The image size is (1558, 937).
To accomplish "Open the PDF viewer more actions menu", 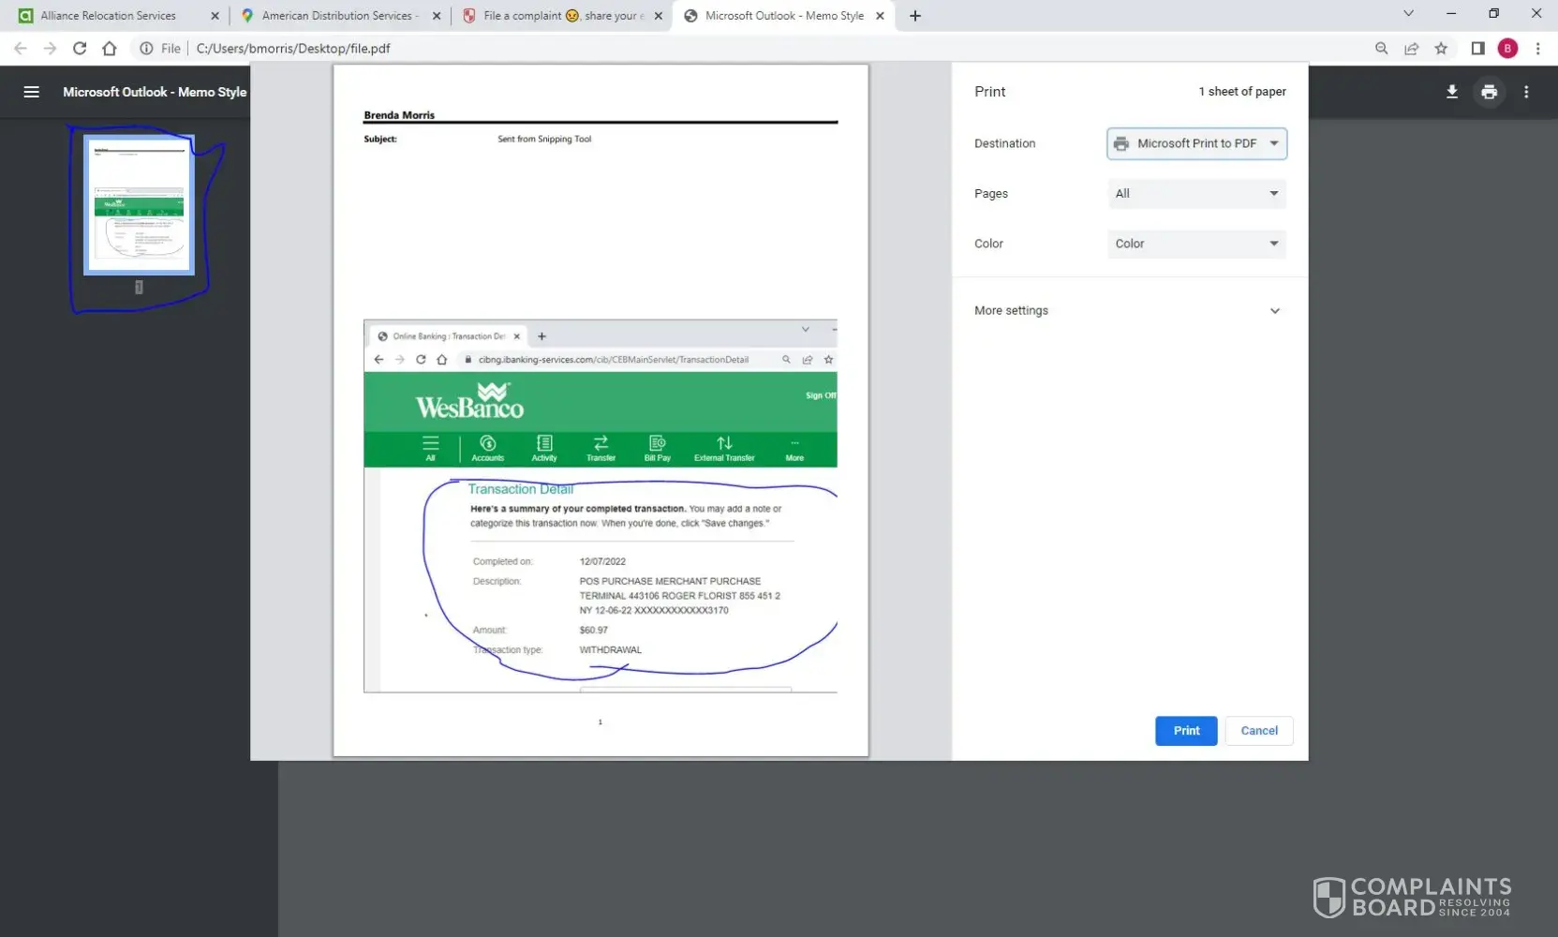I will [1526, 92].
